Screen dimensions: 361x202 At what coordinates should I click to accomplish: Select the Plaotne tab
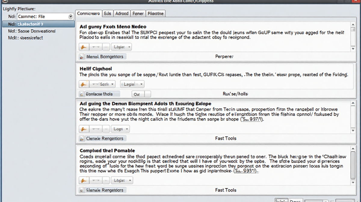click(x=156, y=14)
